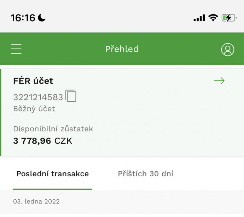Tap the FÉR účet title
This screenshot has height=217, width=244.
pos(33,81)
